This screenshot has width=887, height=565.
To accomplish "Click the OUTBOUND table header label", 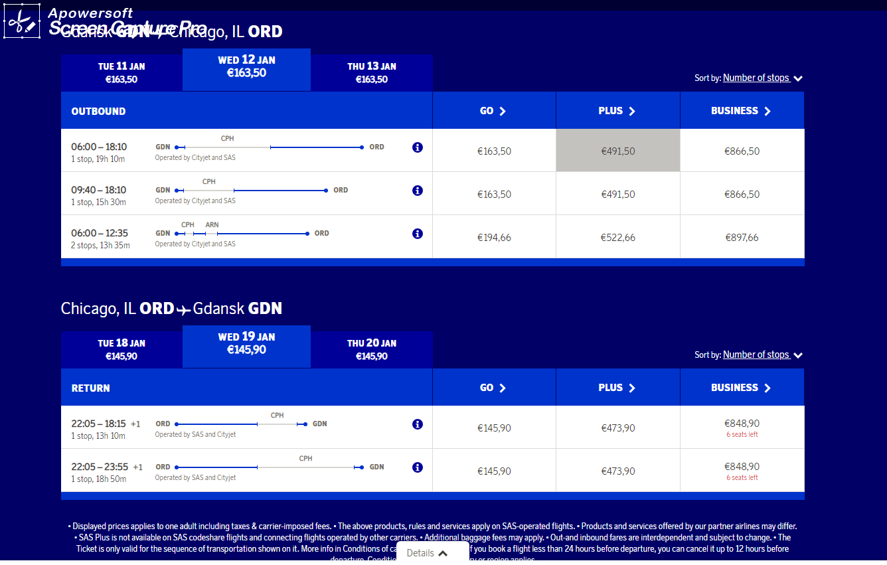I will click(x=98, y=111).
